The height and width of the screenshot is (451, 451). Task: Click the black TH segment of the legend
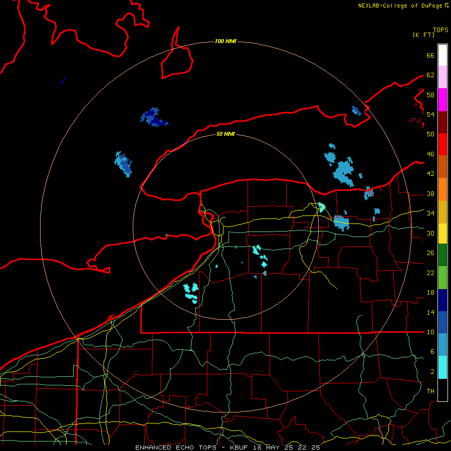point(442,390)
